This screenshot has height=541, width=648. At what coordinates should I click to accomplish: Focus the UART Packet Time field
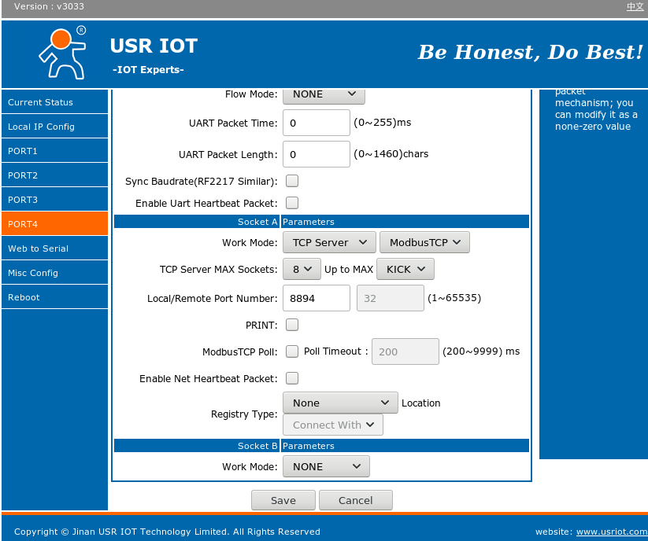click(x=317, y=123)
